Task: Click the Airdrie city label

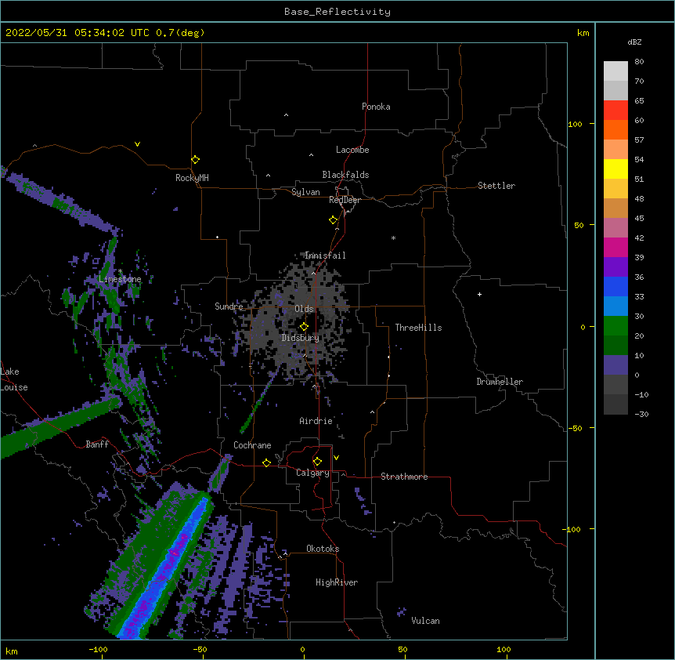Action: 316,421
